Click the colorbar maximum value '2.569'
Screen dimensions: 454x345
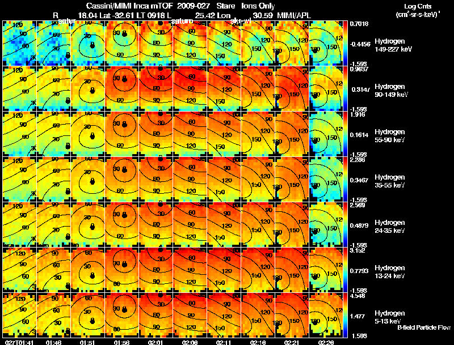coord(358,205)
